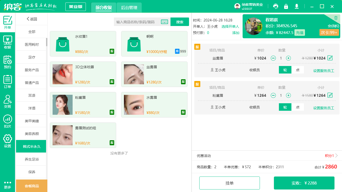The image size is (342, 192).
Task: Increase quantity of 丝雾眉 with plus
Action: 288,58
